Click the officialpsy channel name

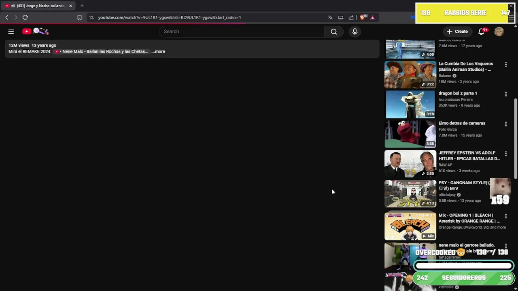(x=447, y=195)
